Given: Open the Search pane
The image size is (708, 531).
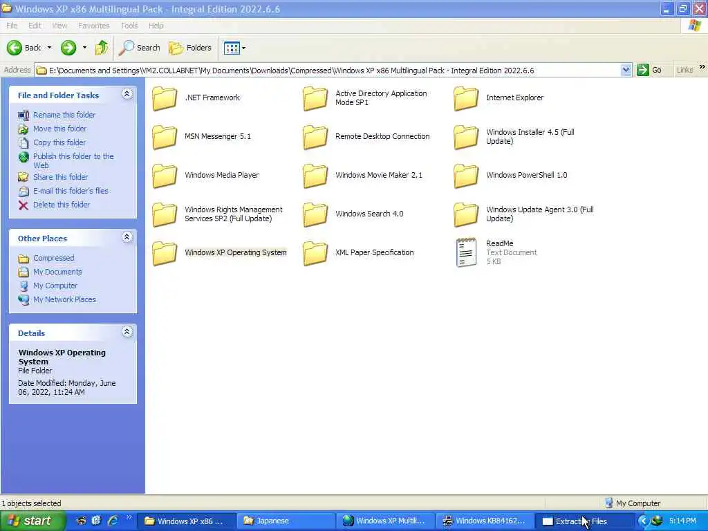Looking at the screenshot, I should (140, 48).
